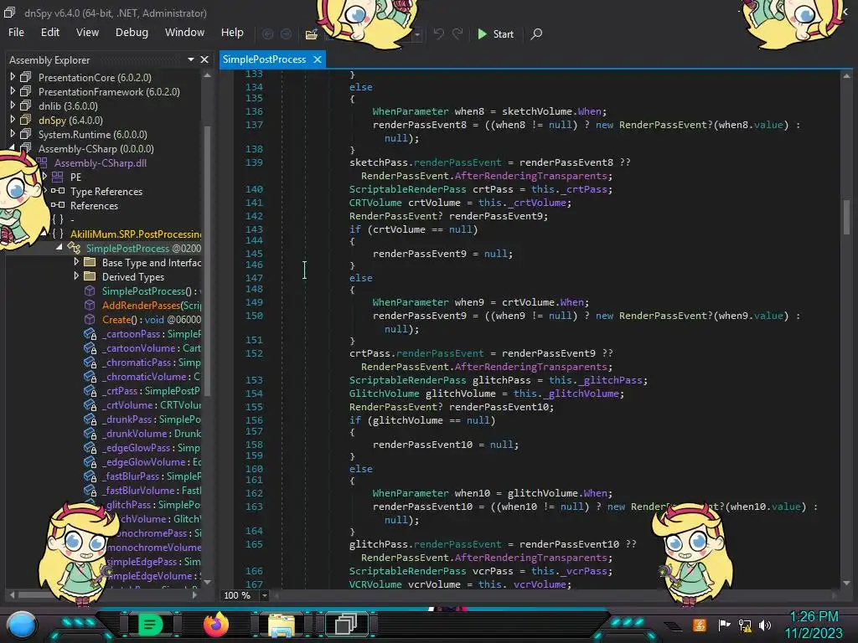Open the Edit menu
Image resolution: width=858 pixels, height=643 pixels.
click(49, 33)
